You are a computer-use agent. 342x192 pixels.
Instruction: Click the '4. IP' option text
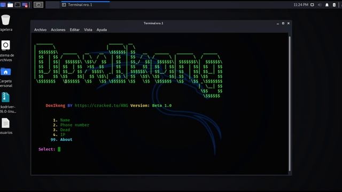59,135
